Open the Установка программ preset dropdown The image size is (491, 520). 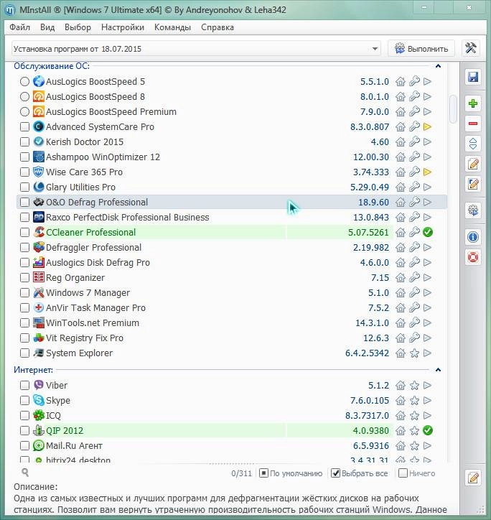pyautogui.click(x=196, y=49)
